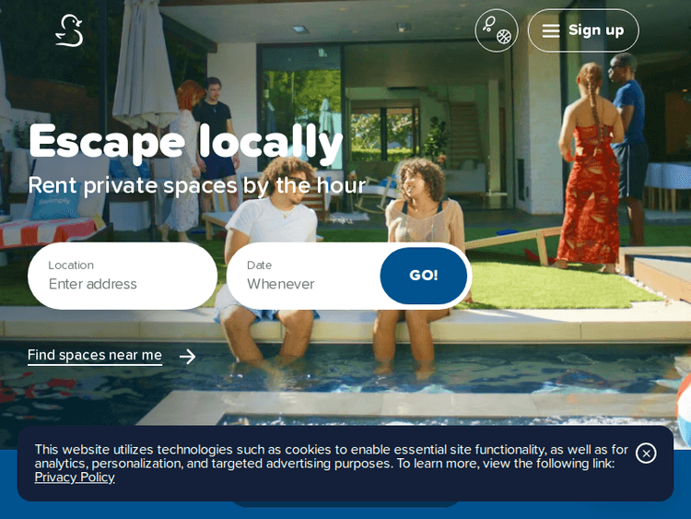The width and height of the screenshot is (691, 519).
Task: Click the Swimply duck logo
Action: pyautogui.click(x=69, y=30)
